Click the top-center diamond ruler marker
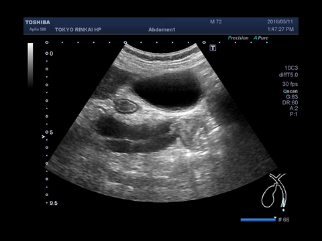 125,42
